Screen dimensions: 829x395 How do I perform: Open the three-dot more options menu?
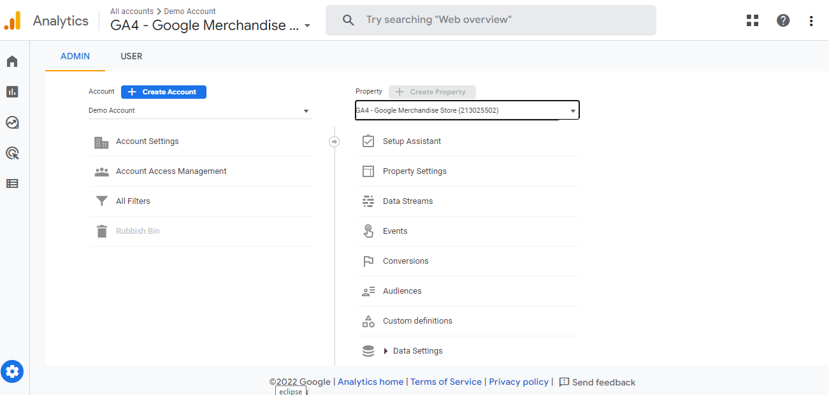(x=811, y=20)
